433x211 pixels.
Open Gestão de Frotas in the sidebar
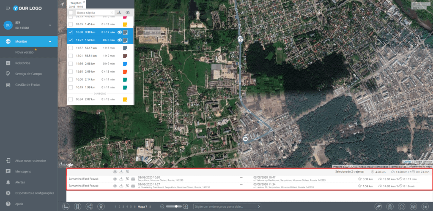coord(27,84)
